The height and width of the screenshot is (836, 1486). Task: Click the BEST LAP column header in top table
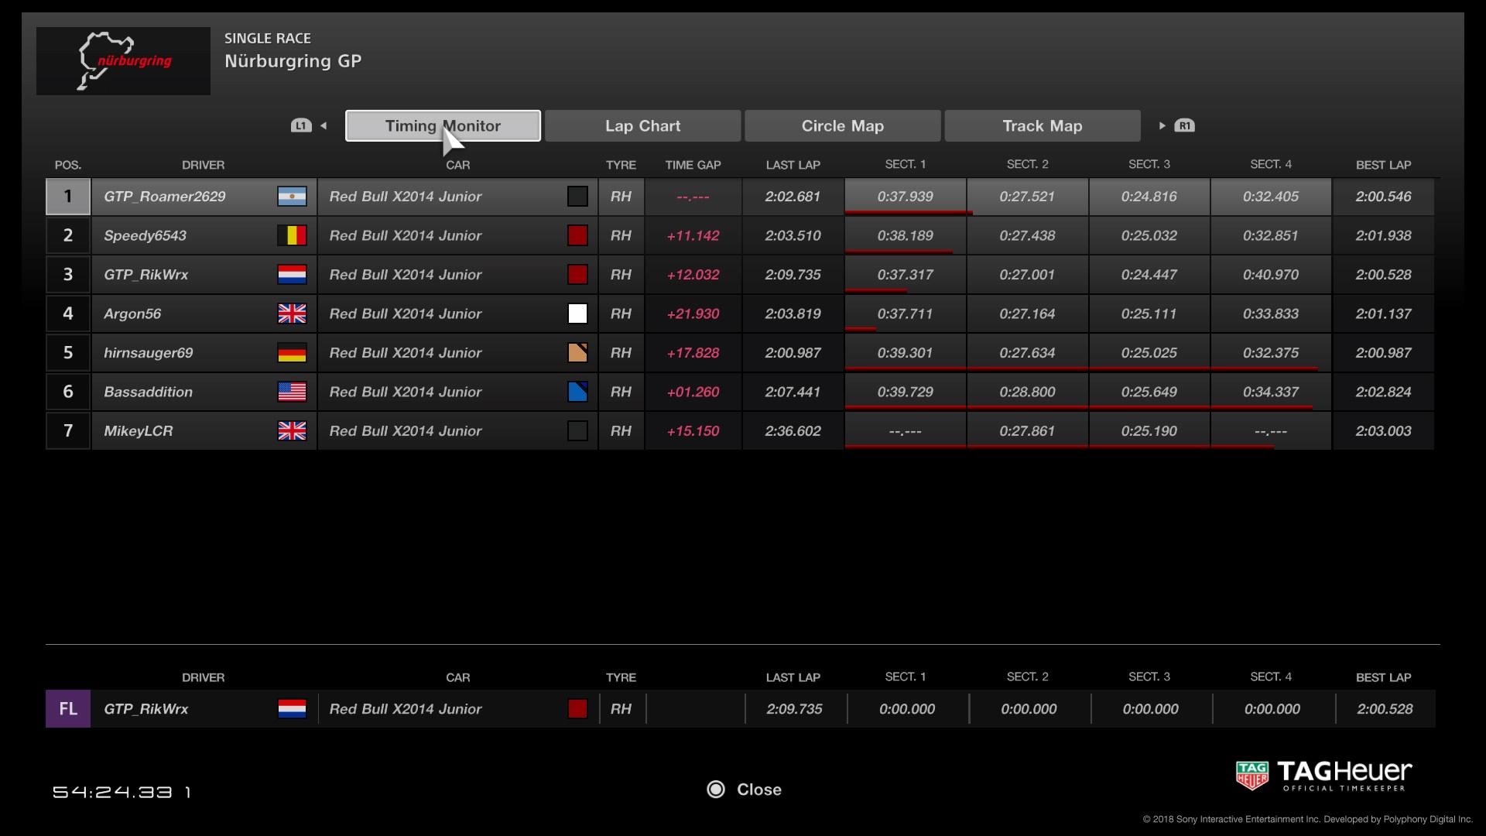coord(1383,165)
